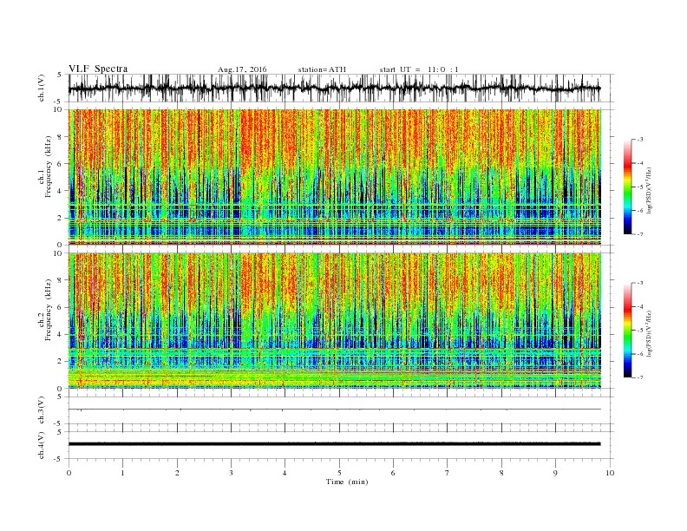Image resolution: width=687 pixels, height=531 pixels.
Task: Click the "9" tick label on time axis
Action: [x=555, y=473]
